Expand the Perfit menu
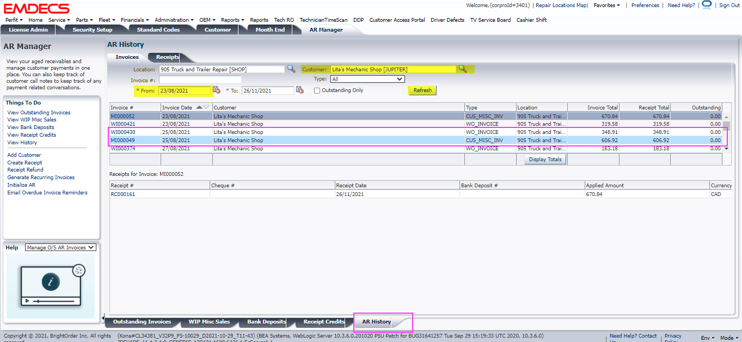742x342 pixels. pyautogui.click(x=14, y=20)
